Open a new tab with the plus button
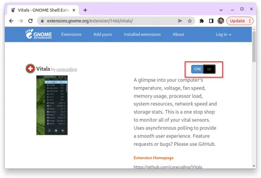Image resolution: width=261 pixels, height=178 pixels. [x=85, y=10]
